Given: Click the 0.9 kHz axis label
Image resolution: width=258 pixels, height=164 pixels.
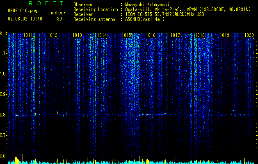Looking at the screenshot, I should point(3,94).
